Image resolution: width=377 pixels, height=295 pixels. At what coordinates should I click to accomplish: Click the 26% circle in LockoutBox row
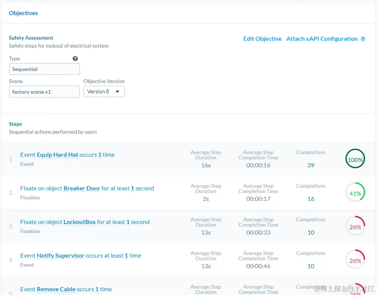click(355, 226)
